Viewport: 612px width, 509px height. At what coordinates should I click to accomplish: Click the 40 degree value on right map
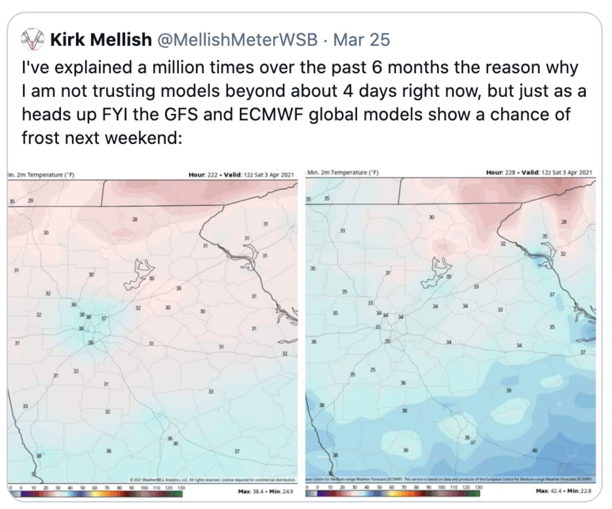point(535,450)
